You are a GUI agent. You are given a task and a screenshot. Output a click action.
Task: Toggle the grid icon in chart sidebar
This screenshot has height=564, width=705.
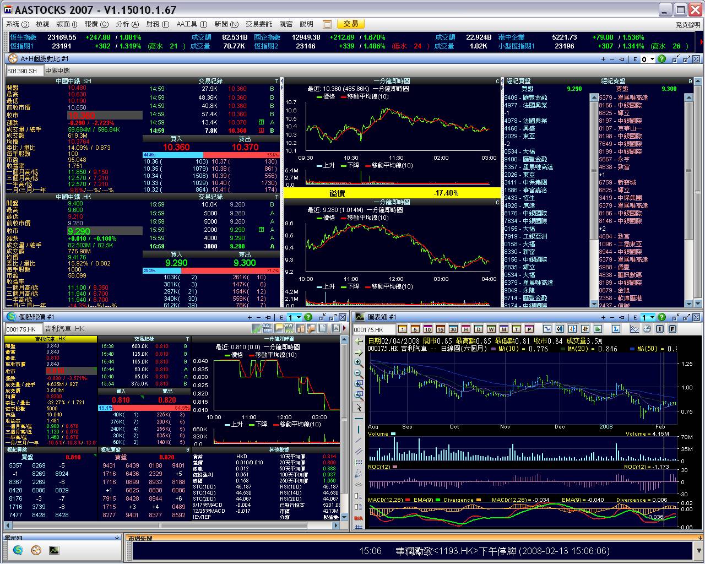(x=359, y=527)
